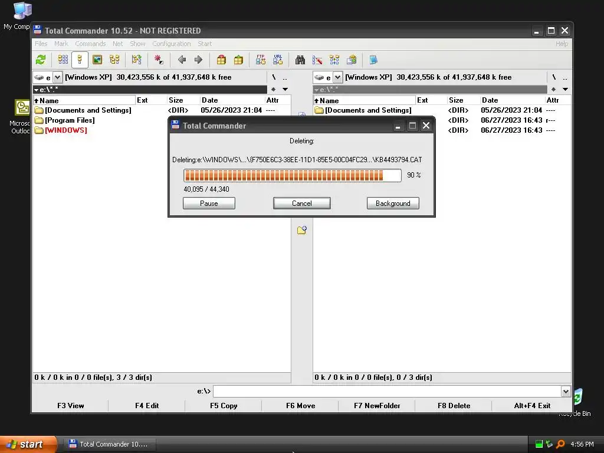
Task: Open the Show menu
Action: point(137,44)
